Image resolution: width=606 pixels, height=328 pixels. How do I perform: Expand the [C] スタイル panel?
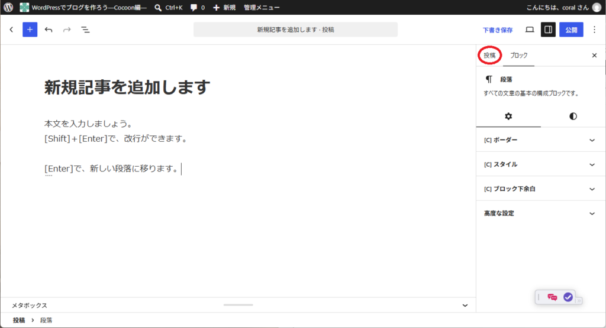tap(540, 164)
